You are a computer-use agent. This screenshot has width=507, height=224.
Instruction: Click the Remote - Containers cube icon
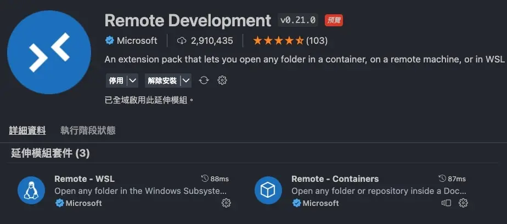coord(268,191)
